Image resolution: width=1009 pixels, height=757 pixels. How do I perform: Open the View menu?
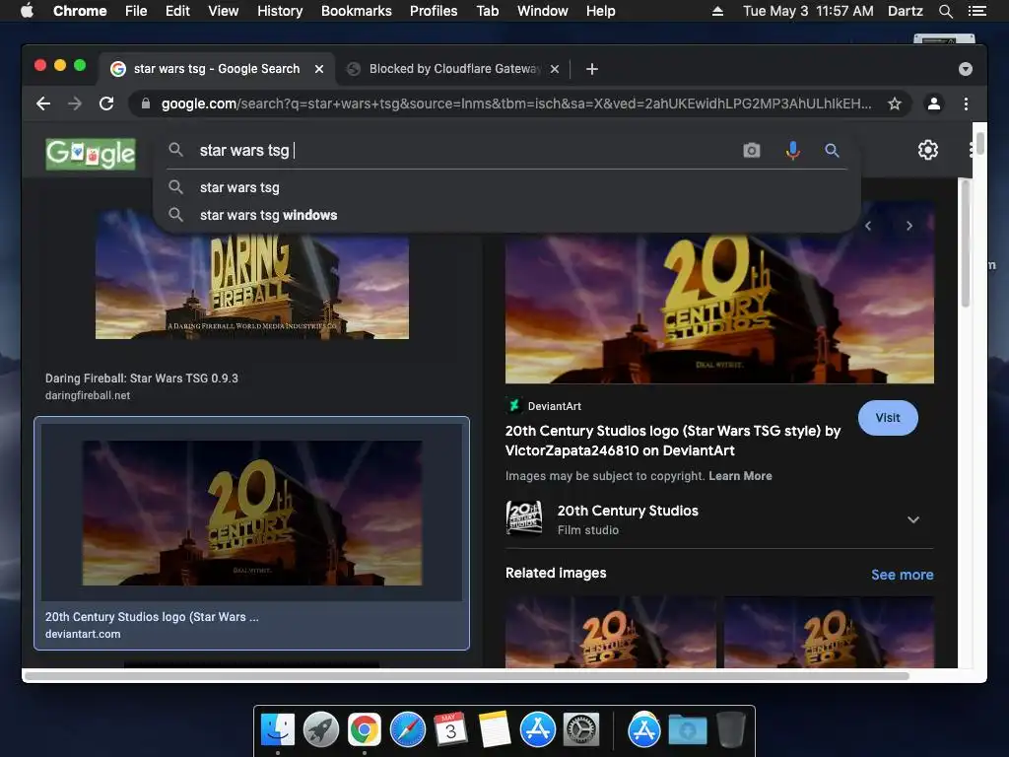[224, 11]
